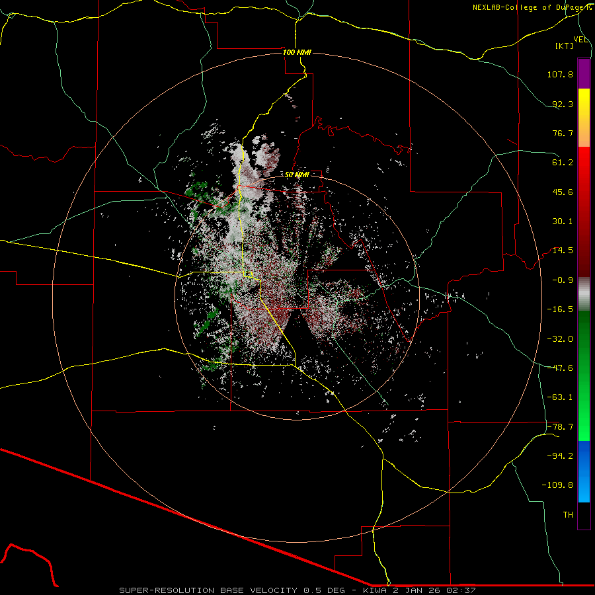
Task: Click the 92.3 value on the velocity scale
Action: (563, 104)
